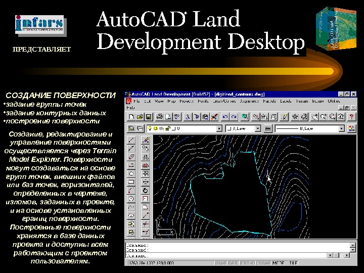Select the Trim modify tool
Viewport: 364px width, 273px height.
click(146, 224)
